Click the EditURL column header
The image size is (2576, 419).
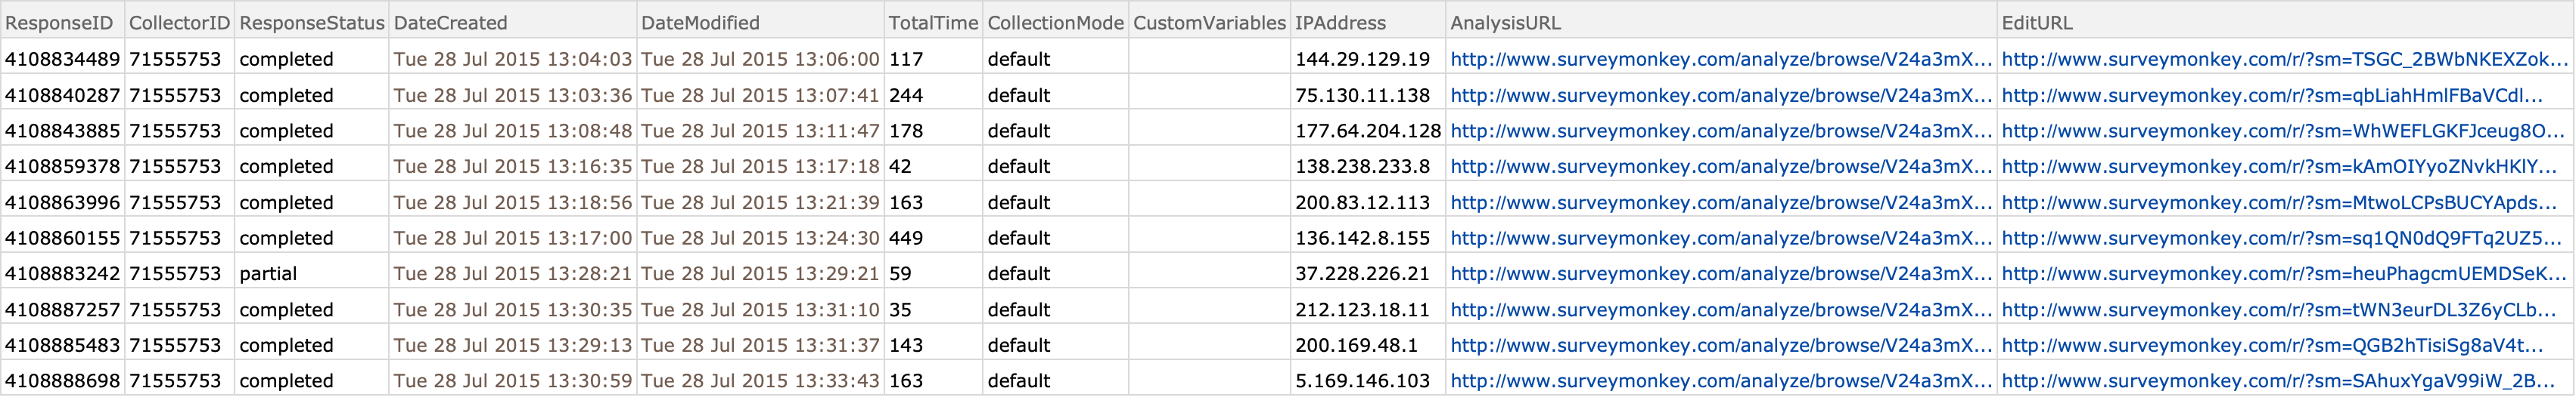point(2284,22)
